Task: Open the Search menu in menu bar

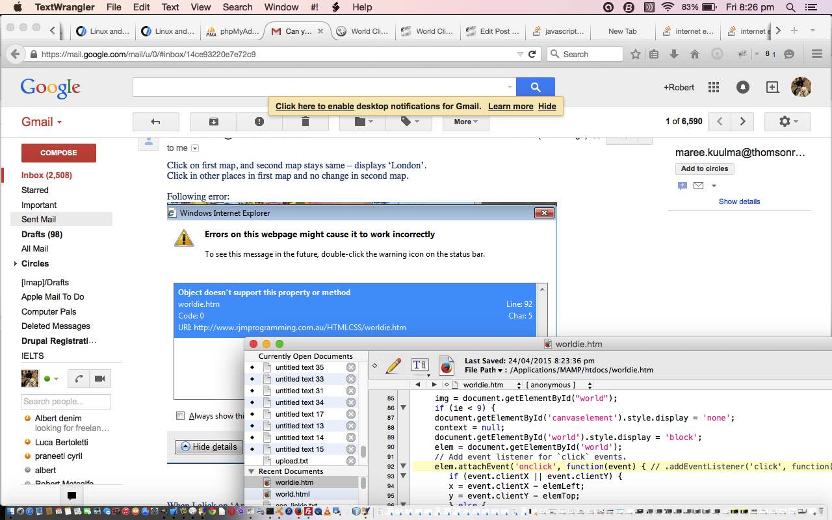Action: point(237,7)
